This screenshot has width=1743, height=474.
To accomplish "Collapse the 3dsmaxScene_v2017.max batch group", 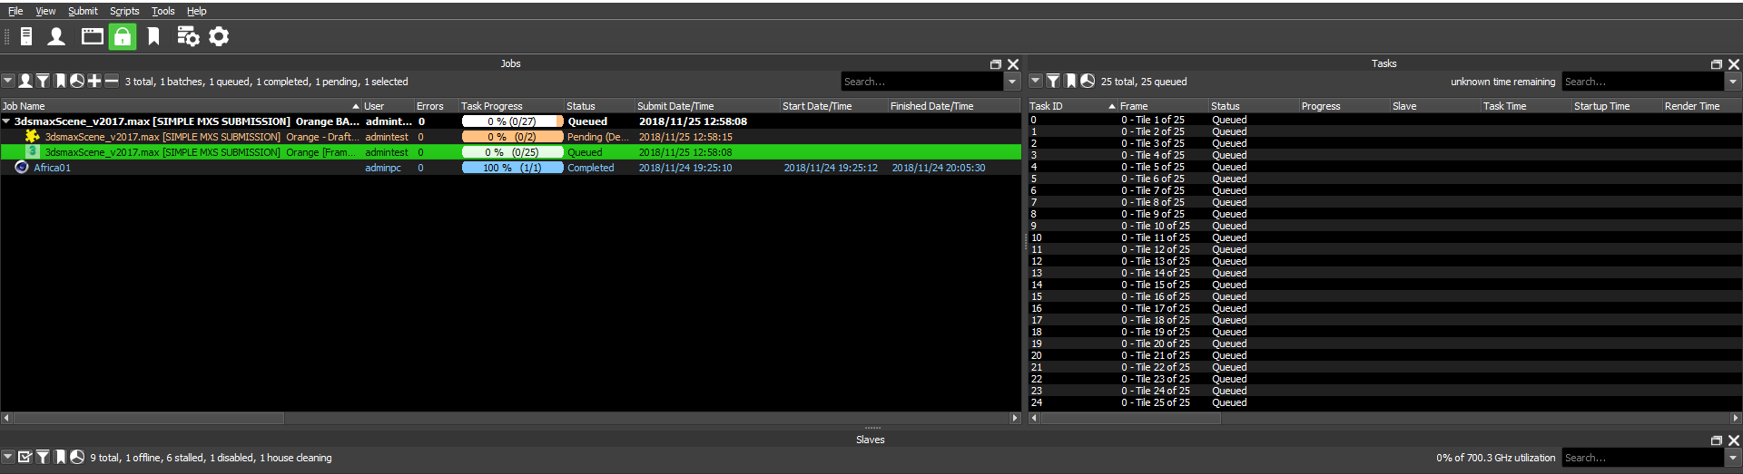I will click(7, 121).
